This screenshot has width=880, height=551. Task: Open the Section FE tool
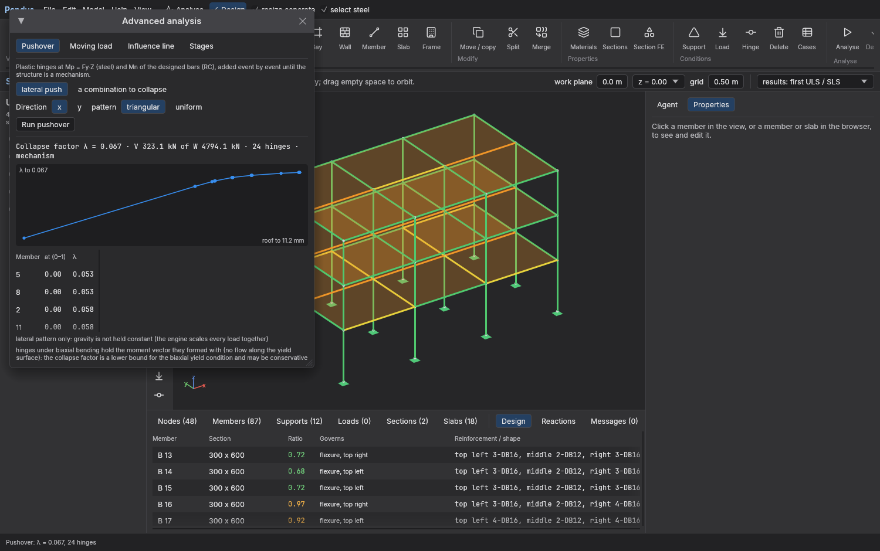point(649,39)
